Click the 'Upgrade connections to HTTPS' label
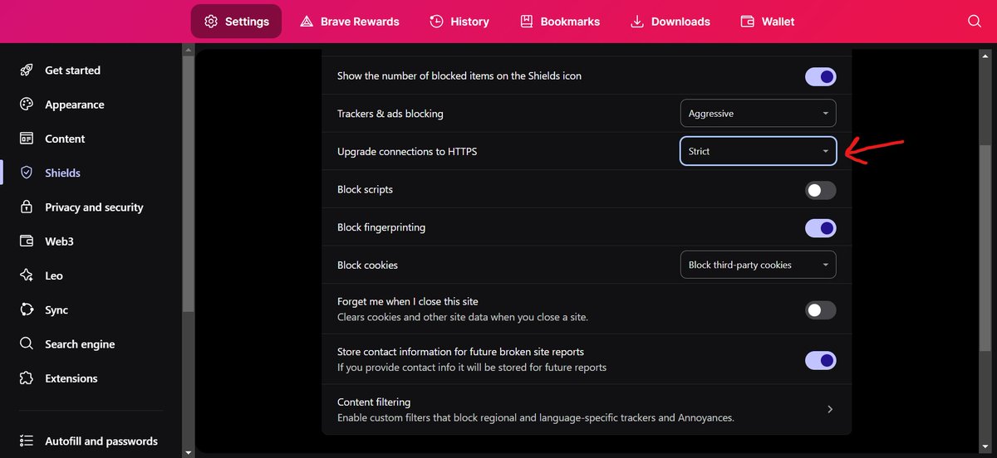997x458 pixels. [407, 152]
